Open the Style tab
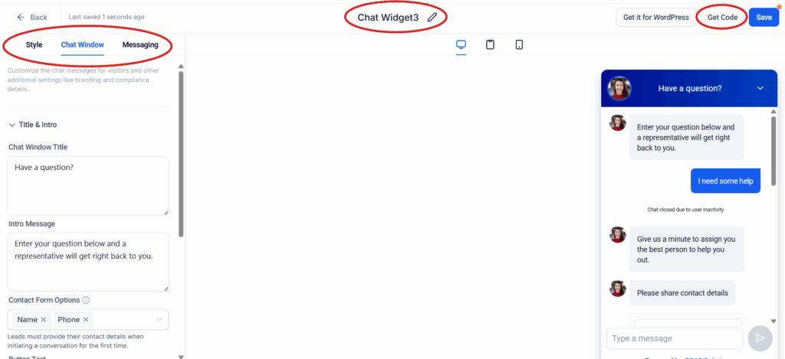Viewport: 785px width, 359px height. pyautogui.click(x=34, y=45)
